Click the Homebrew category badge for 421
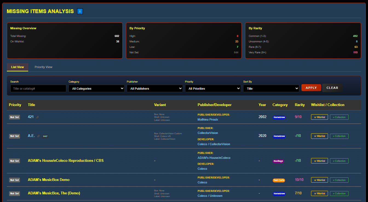This screenshot has height=202, width=368. coord(279,117)
